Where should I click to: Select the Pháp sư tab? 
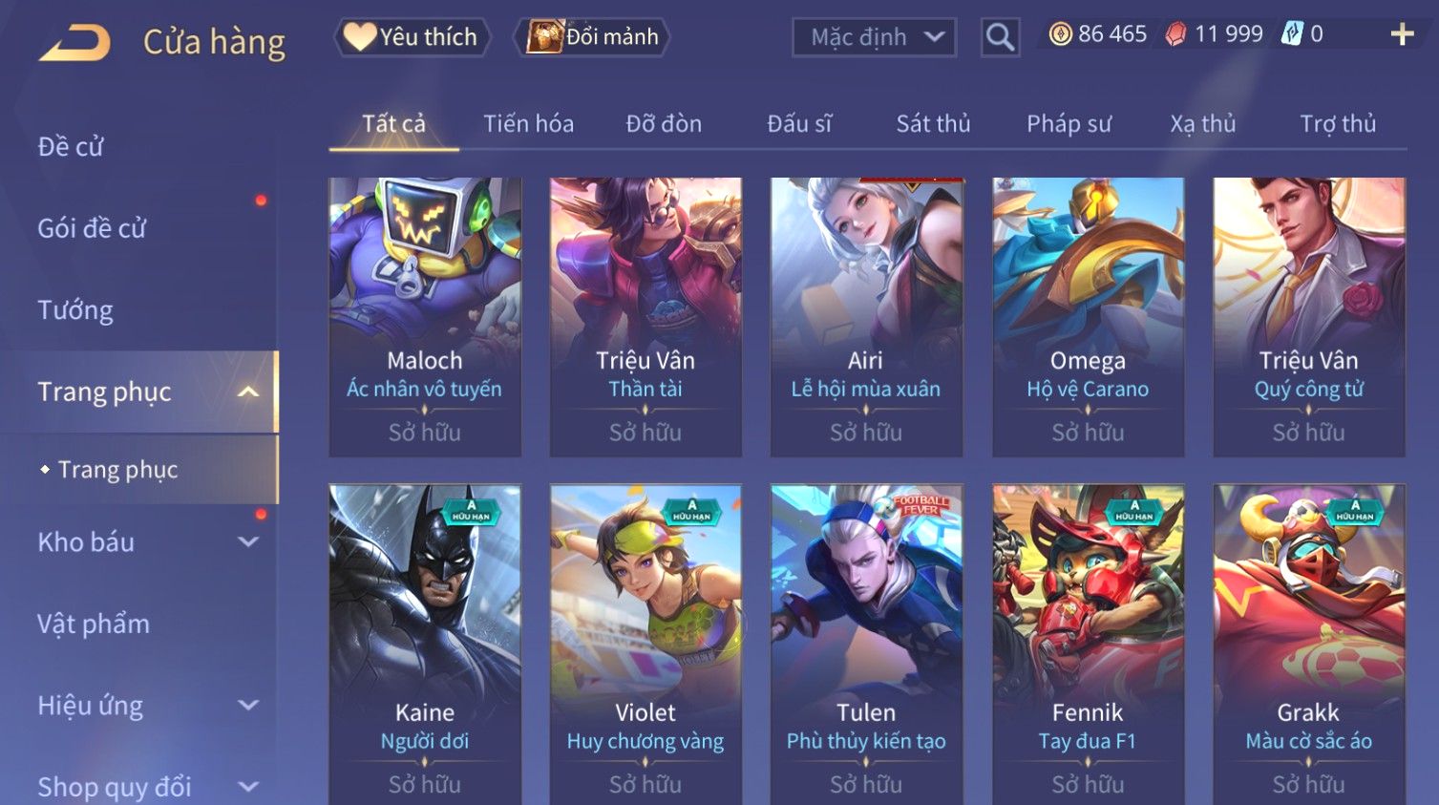click(x=1069, y=124)
